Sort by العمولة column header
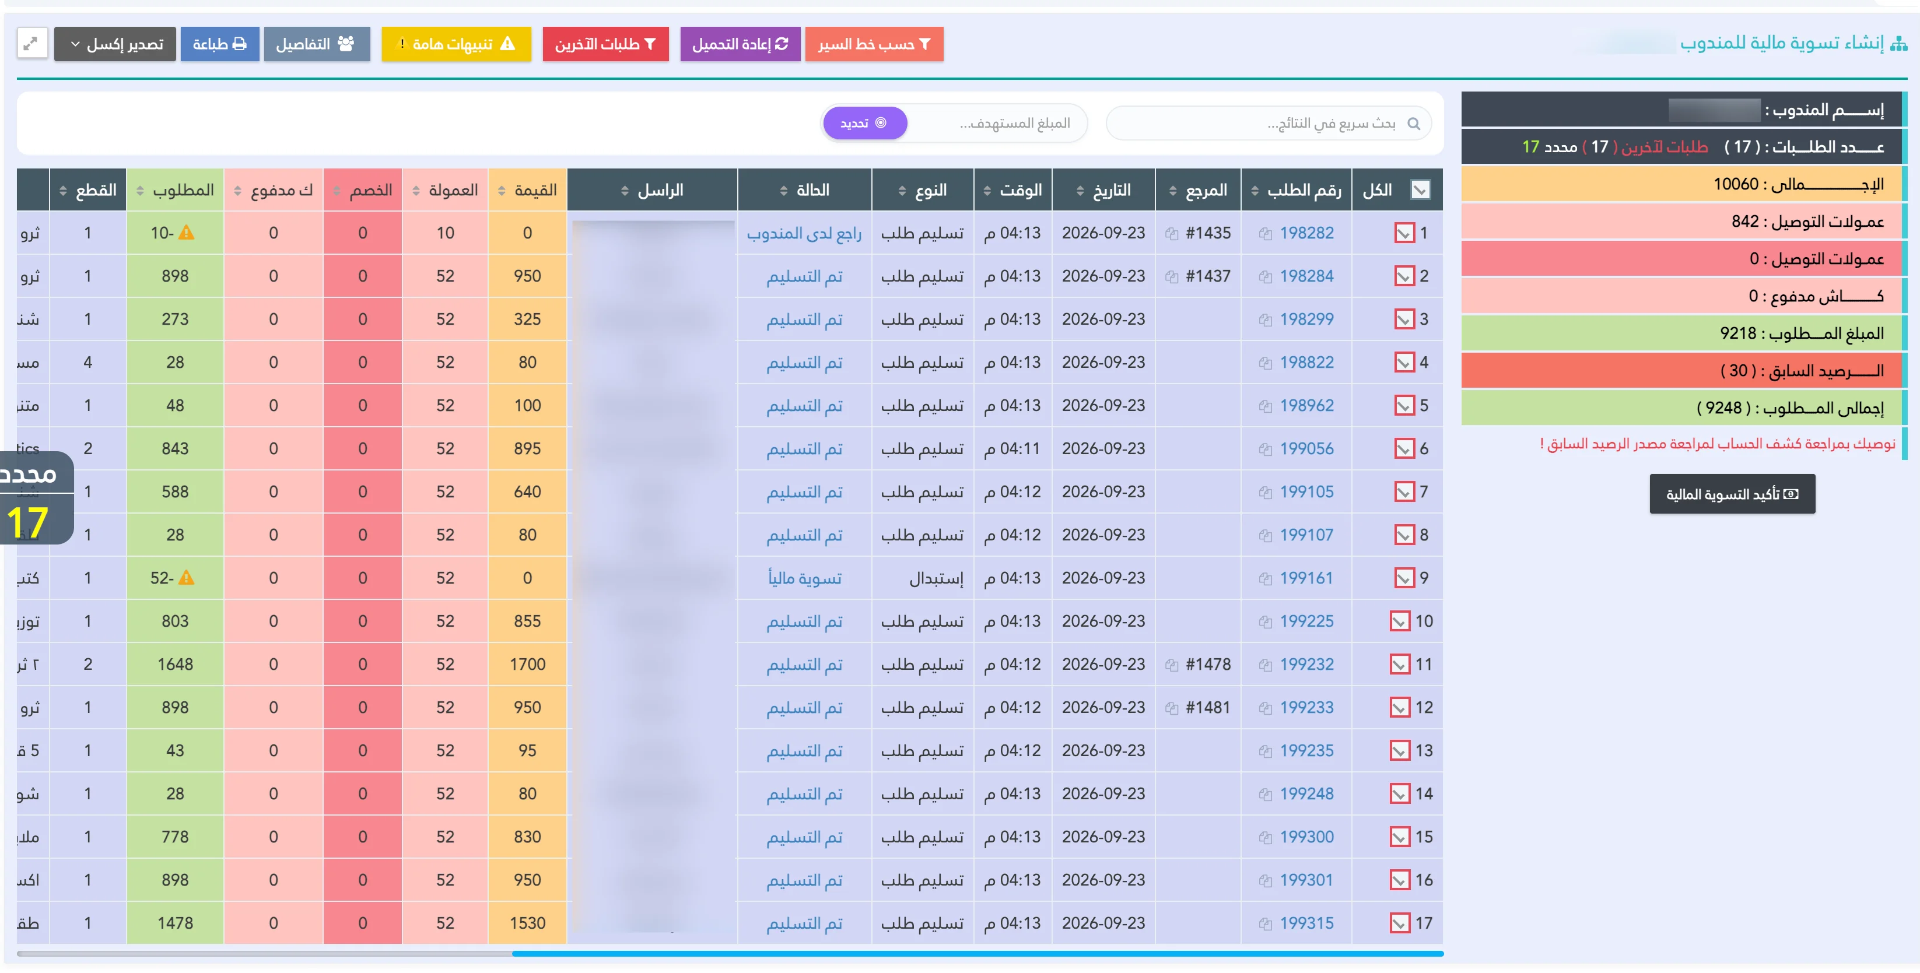Screen dimensions: 1920x973 tap(445, 190)
